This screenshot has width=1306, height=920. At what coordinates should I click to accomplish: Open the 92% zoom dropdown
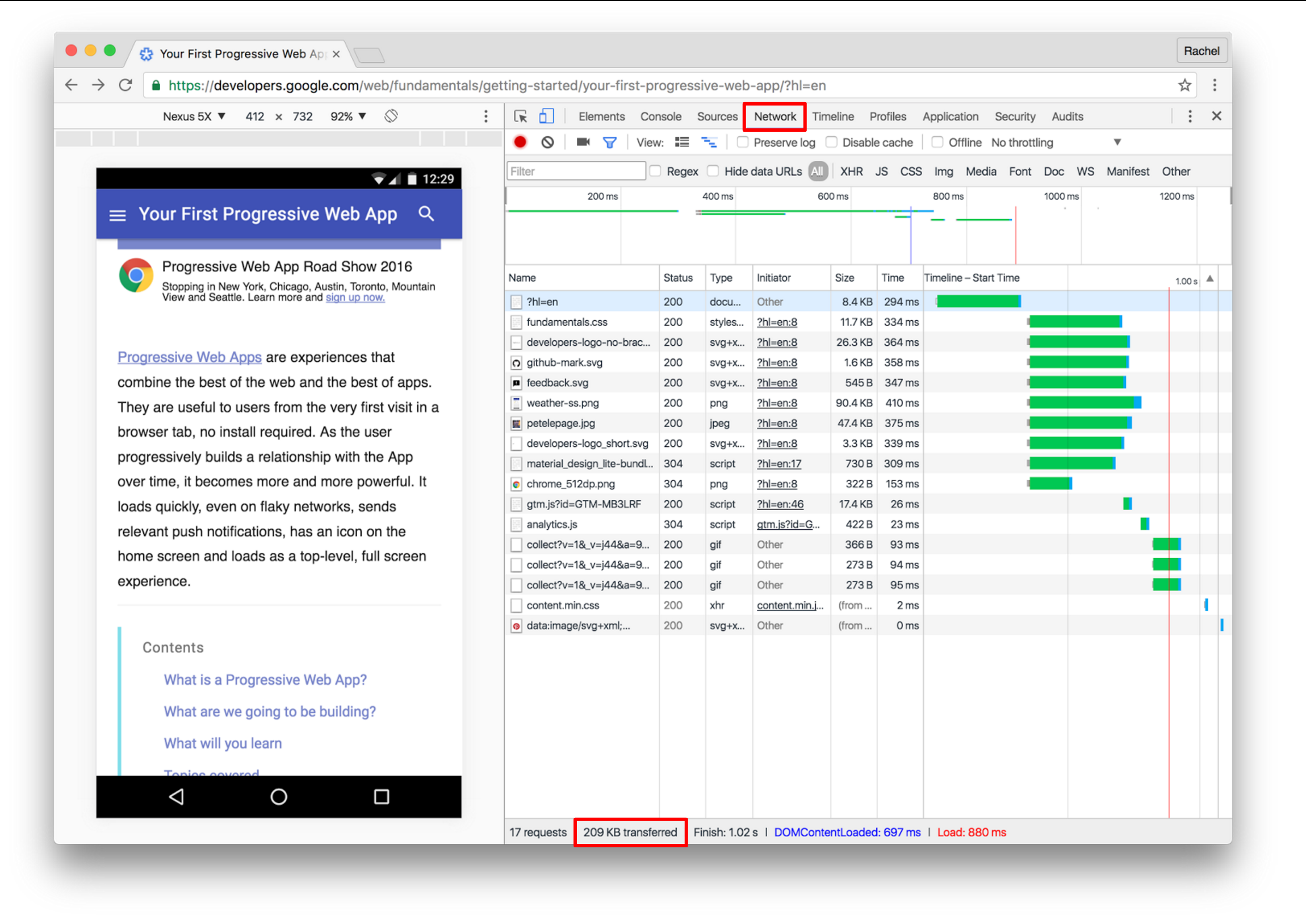click(348, 116)
